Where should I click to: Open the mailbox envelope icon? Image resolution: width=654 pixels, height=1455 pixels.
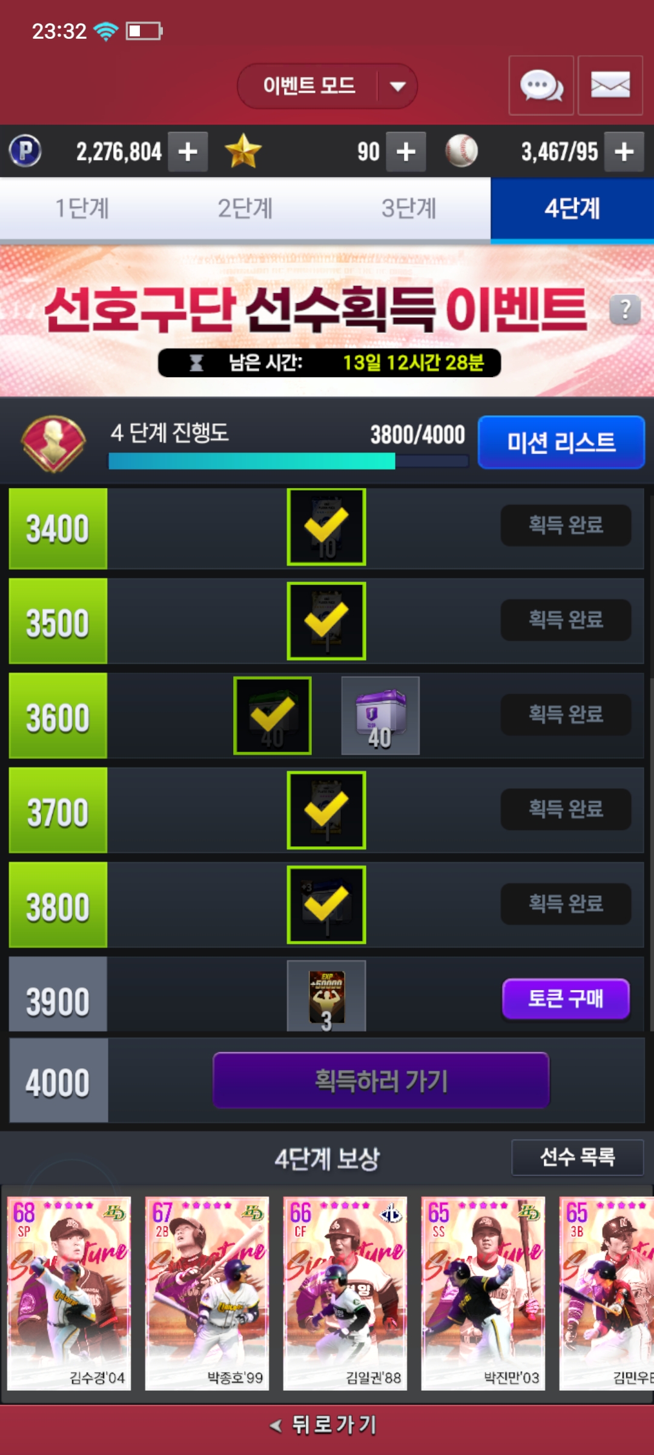(610, 85)
